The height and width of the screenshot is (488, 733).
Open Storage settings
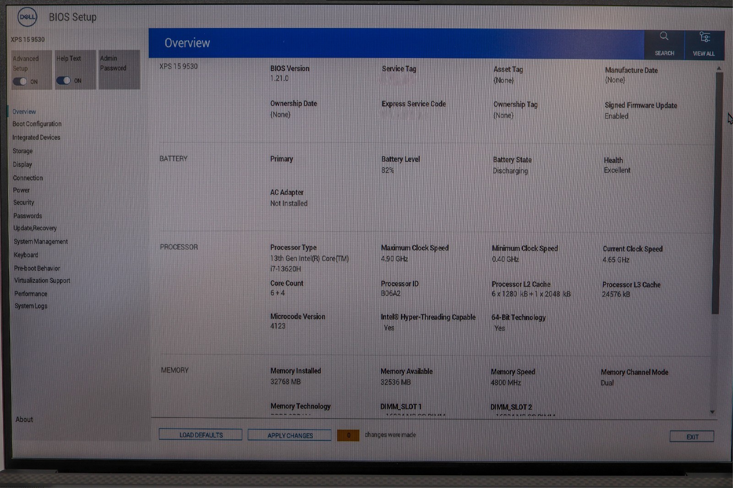[22, 151]
